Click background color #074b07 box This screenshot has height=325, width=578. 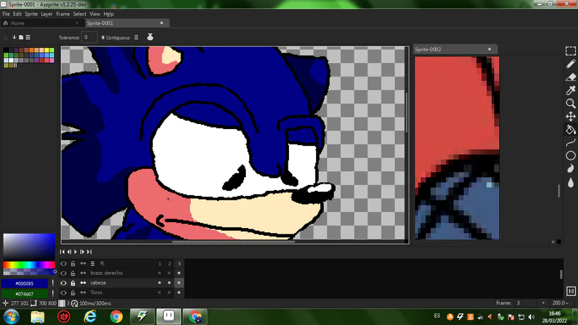coord(24,294)
